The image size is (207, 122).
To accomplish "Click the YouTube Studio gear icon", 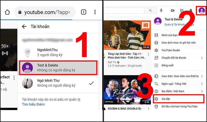I will (156, 50).
